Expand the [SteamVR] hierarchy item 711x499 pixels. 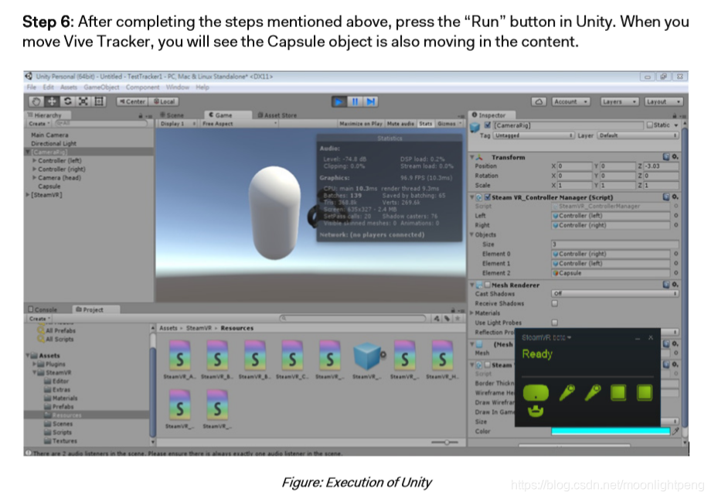(x=28, y=195)
